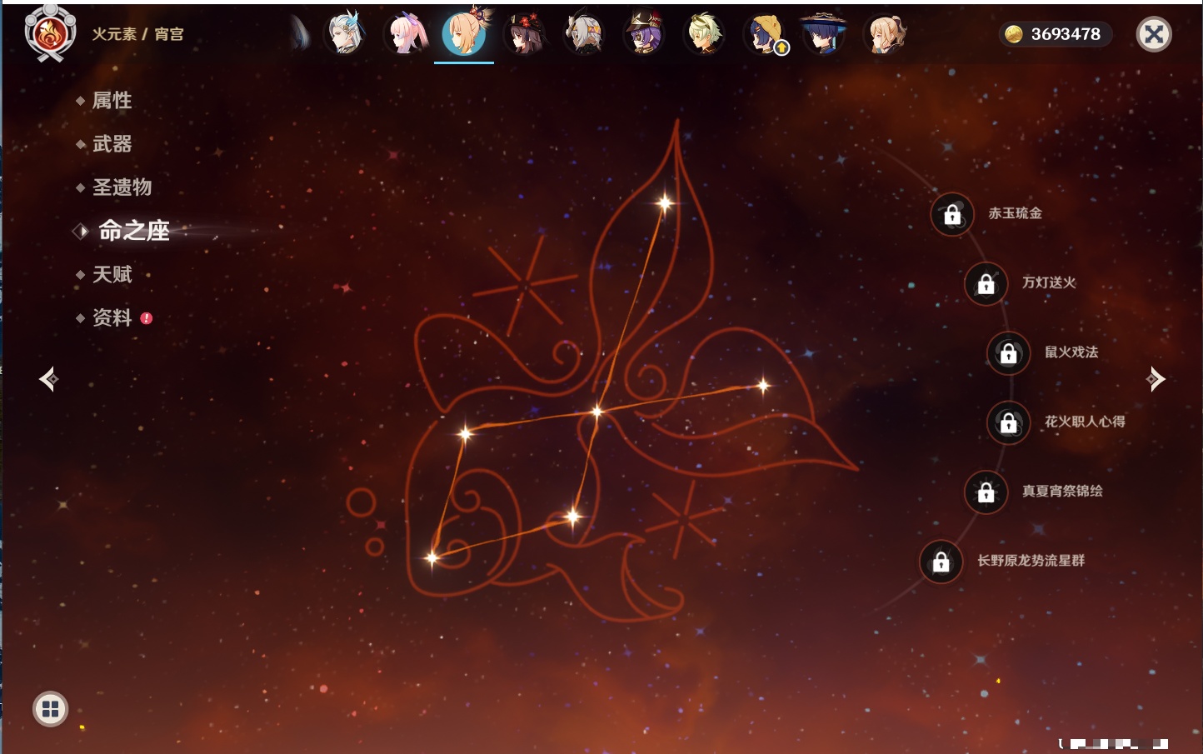Click the rightmost constellation star node

pyautogui.click(x=763, y=385)
